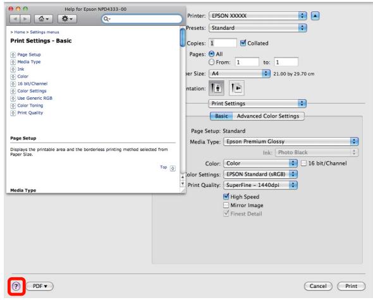This screenshot has width=373, height=300.
Task: Select portrait orientation icon
Action: [216, 88]
